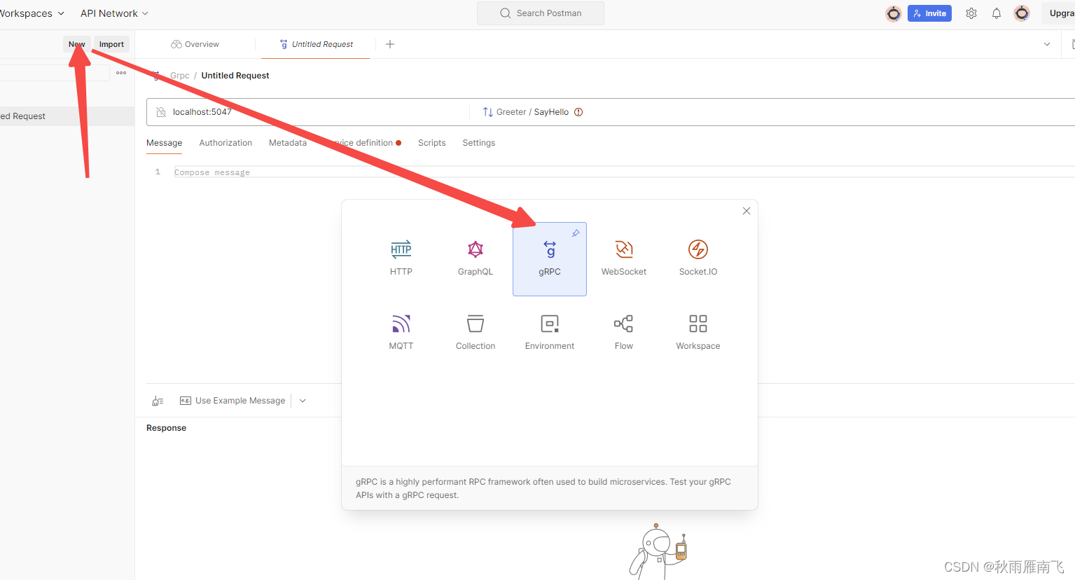The height and width of the screenshot is (580, 1075).
Task: Click the Greeter method arrows icon
Action: (x=488, y=112)
